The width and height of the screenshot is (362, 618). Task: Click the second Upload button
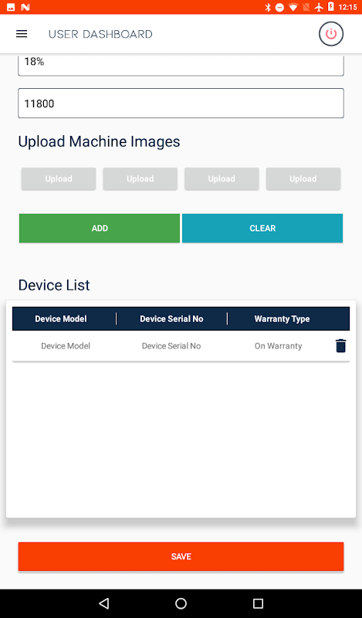click(x=140, y=178)
